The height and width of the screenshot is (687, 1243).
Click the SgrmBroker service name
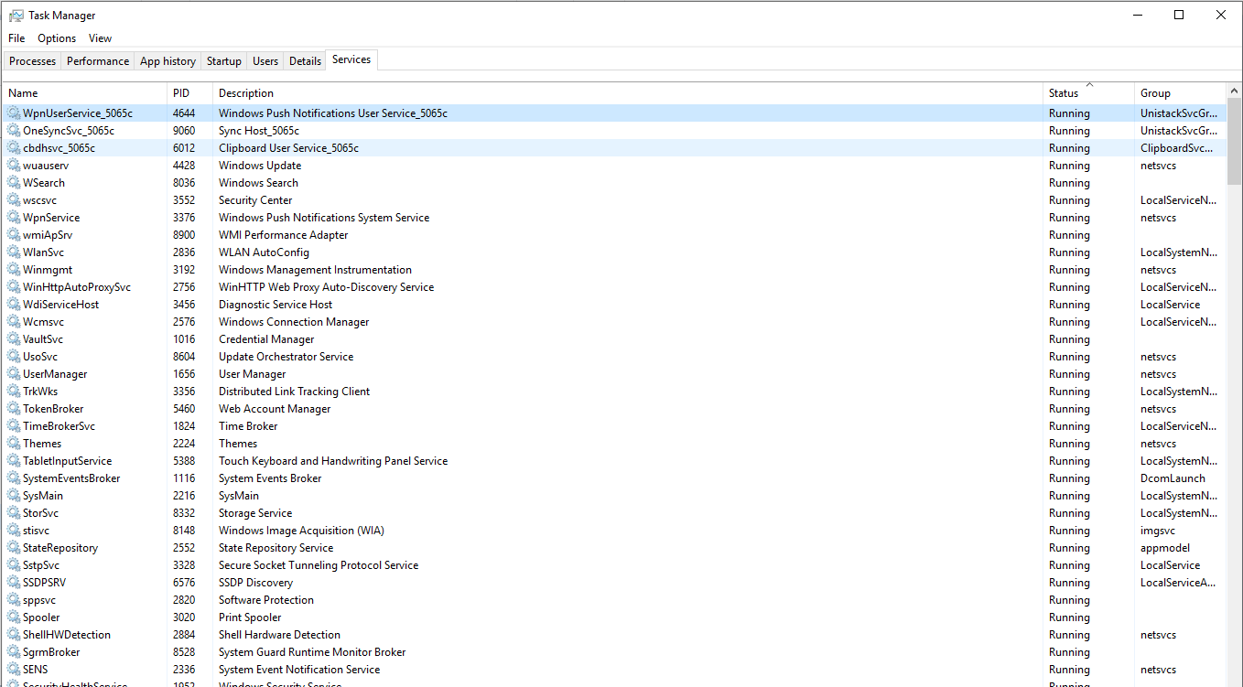coord(51,652)
